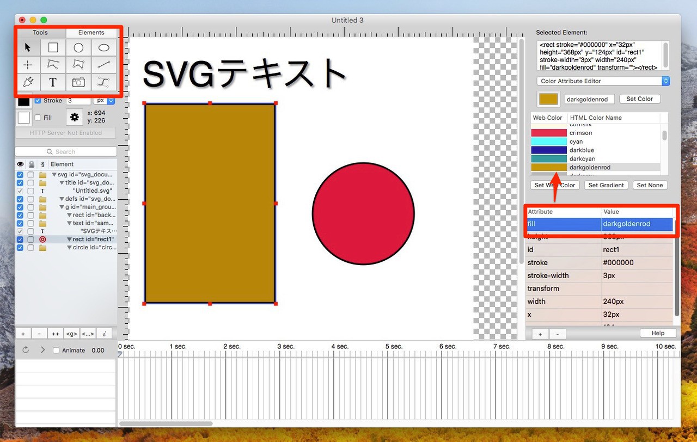The width and height of the screenshot is (697, 442).
Task: Select the camera image tool
Action: tap(78, 82)
